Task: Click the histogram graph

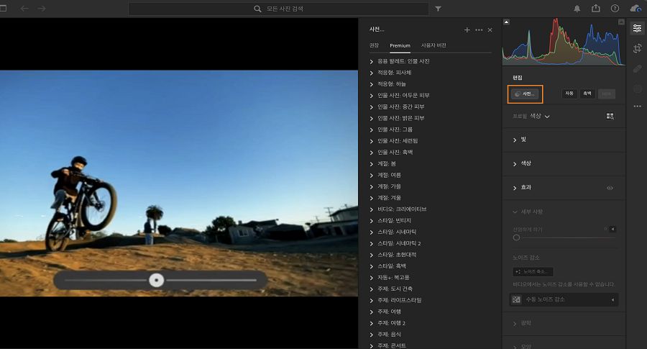Action: coord(564,42)
